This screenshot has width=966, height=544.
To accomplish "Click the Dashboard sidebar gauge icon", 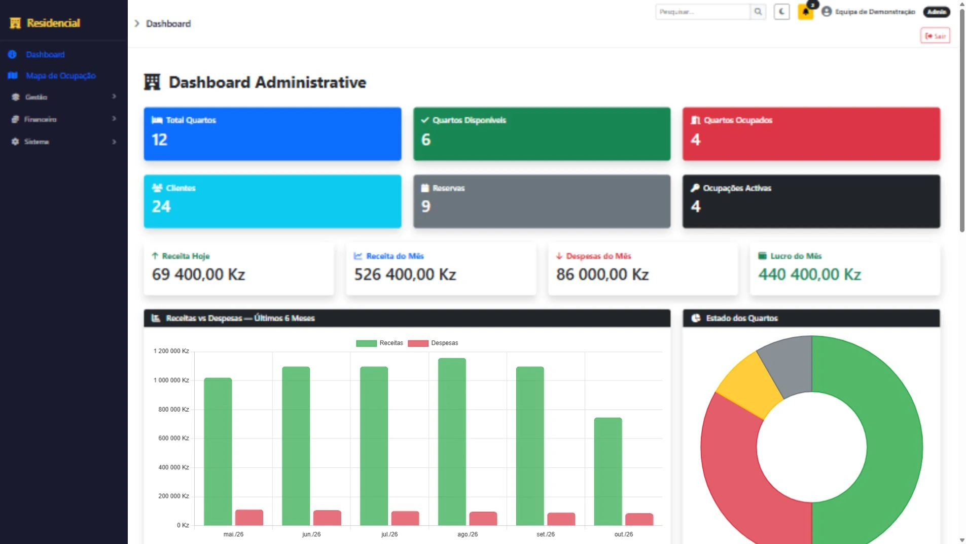I will pyautogui.click(x=12, y=54).
